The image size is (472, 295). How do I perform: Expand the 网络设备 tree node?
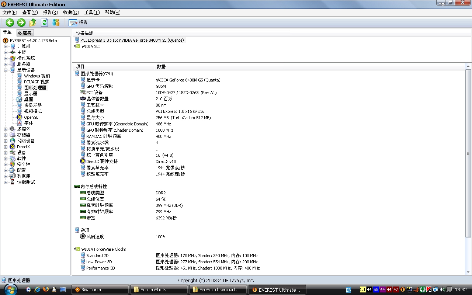pos(6,141)
